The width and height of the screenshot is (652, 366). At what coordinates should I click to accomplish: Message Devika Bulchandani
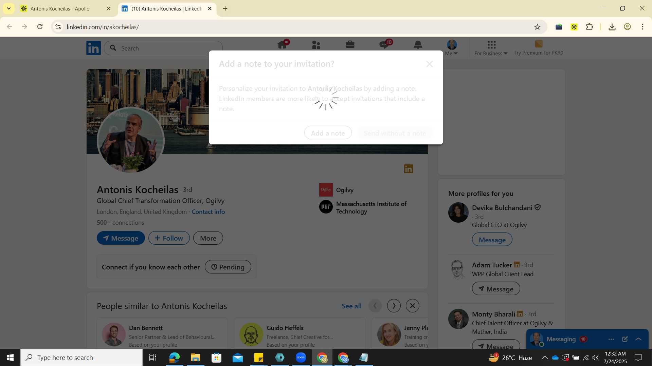click(x=492, y=240)
